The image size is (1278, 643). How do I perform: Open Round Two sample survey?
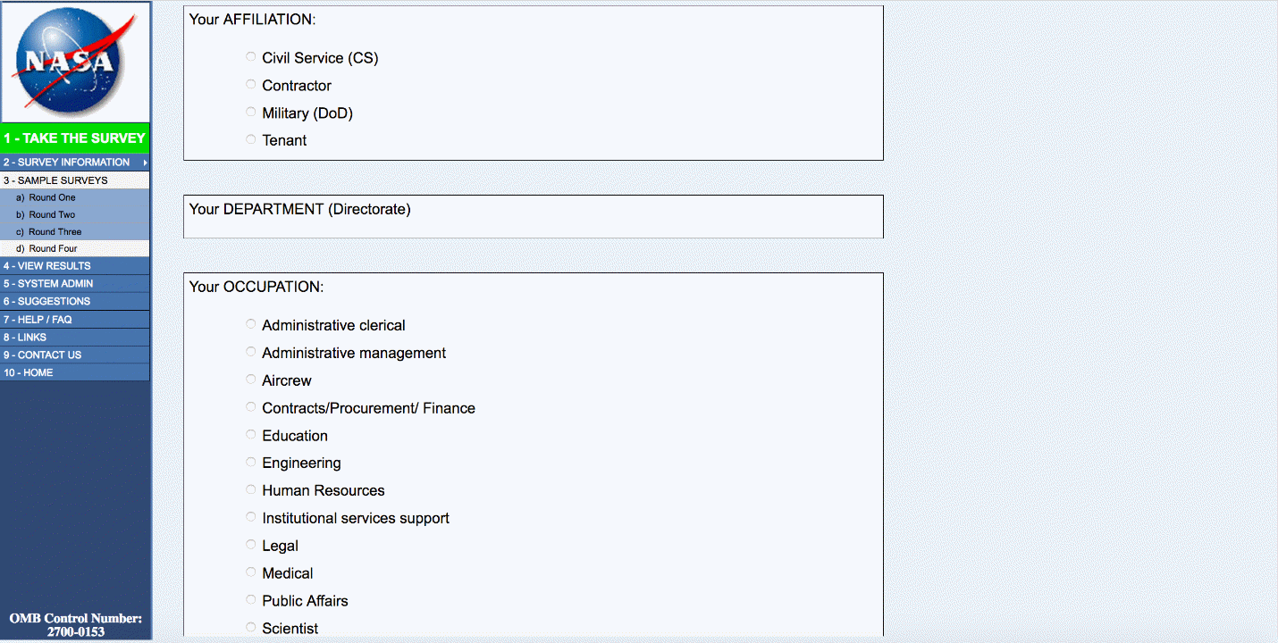pyautogui.click(x=52, y=214)
